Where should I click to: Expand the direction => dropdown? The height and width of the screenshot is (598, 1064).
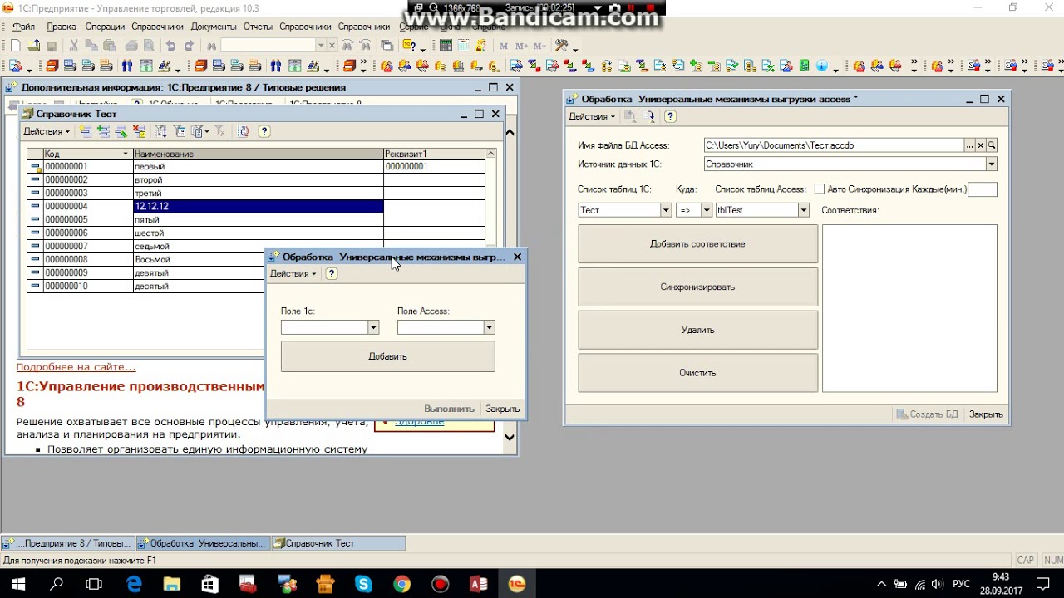tap(707, 210)
